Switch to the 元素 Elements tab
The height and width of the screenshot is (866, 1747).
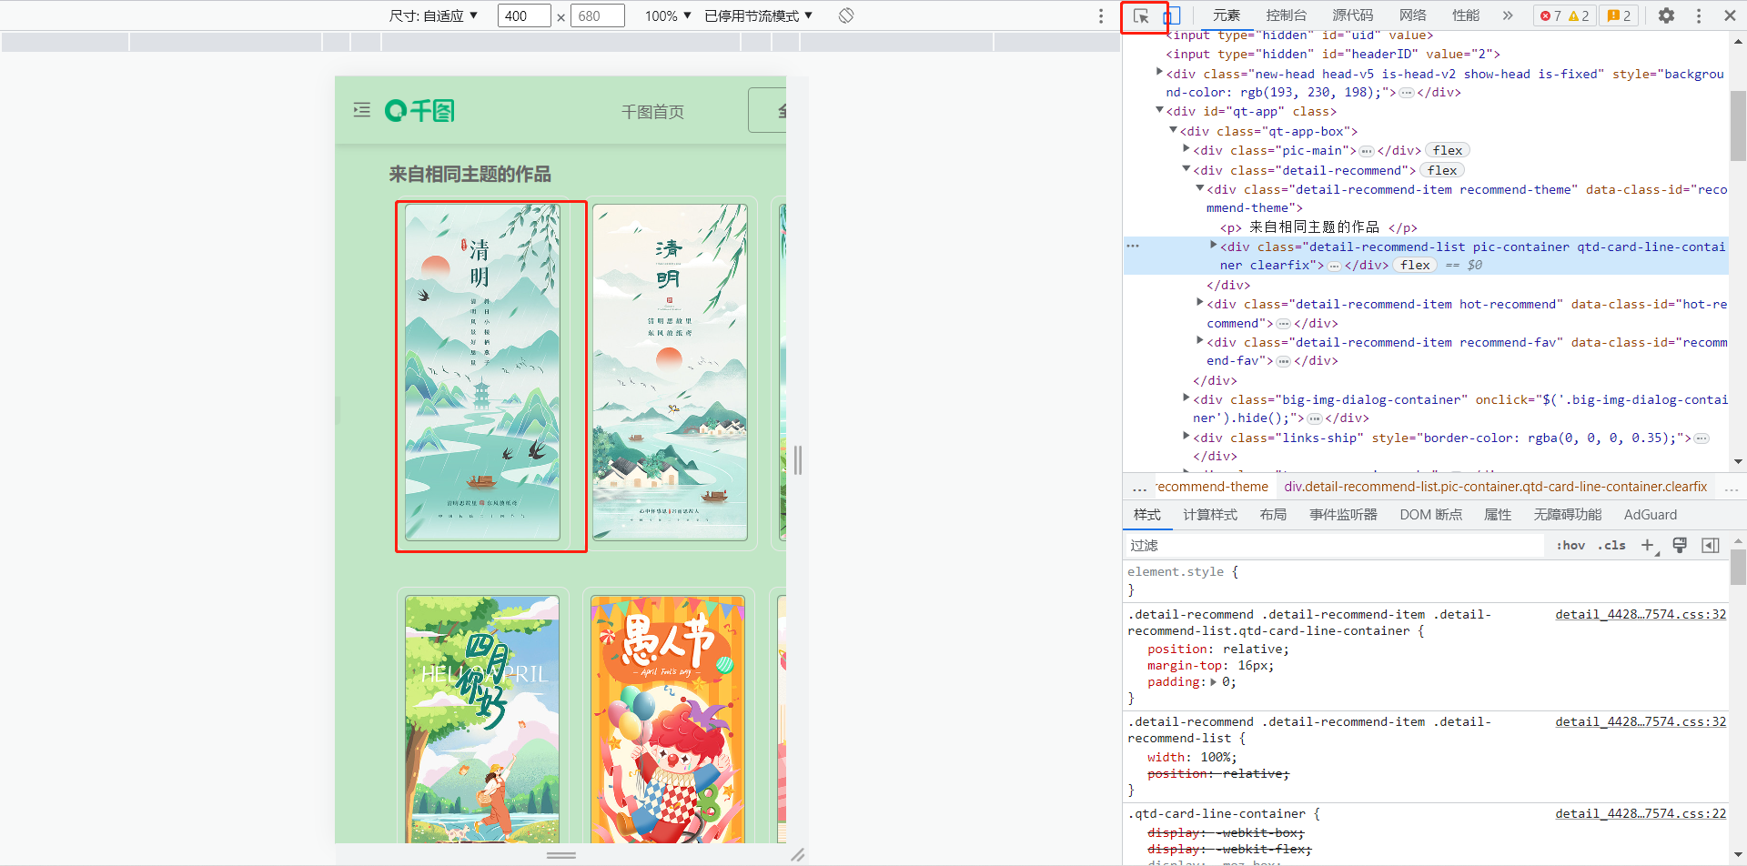coord(1227,15)
